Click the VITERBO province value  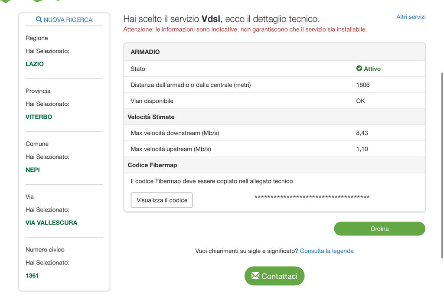coord(39,117)
